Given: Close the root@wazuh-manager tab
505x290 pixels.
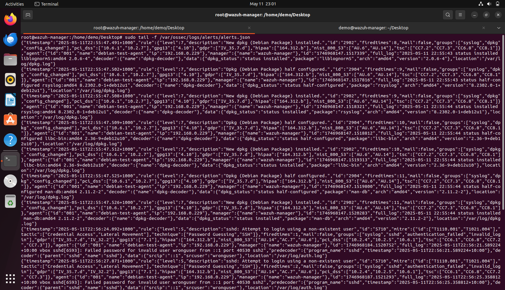Looking at the screenshot, I should coord(249,28).
